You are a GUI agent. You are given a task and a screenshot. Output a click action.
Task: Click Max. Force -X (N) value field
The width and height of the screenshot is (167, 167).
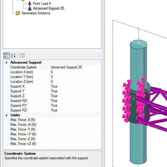coord(75,120)
